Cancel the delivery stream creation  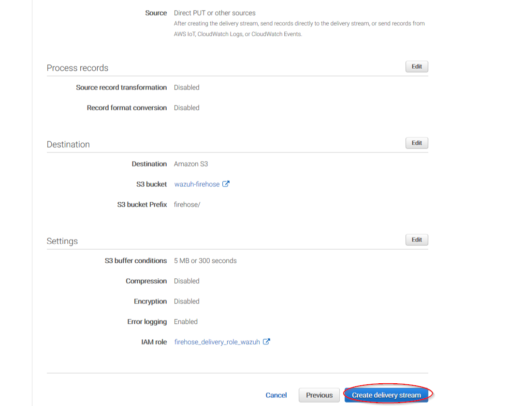(x=276, y=395)
